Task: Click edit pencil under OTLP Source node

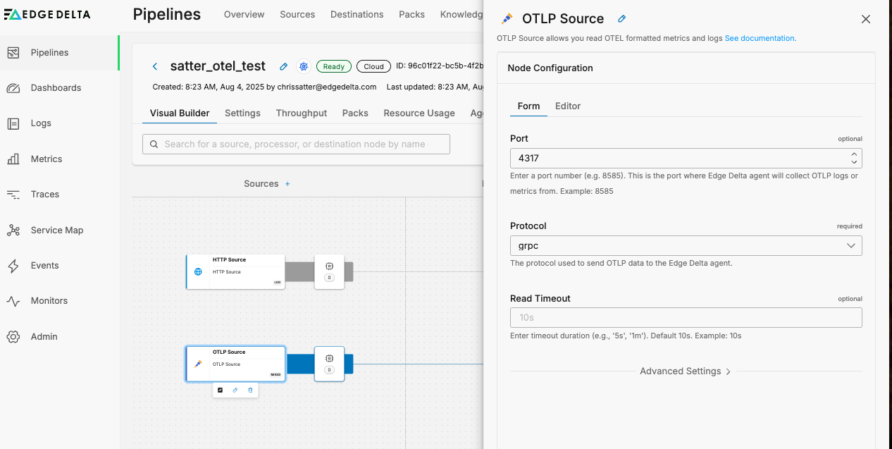Action: [x=235, y=390]
